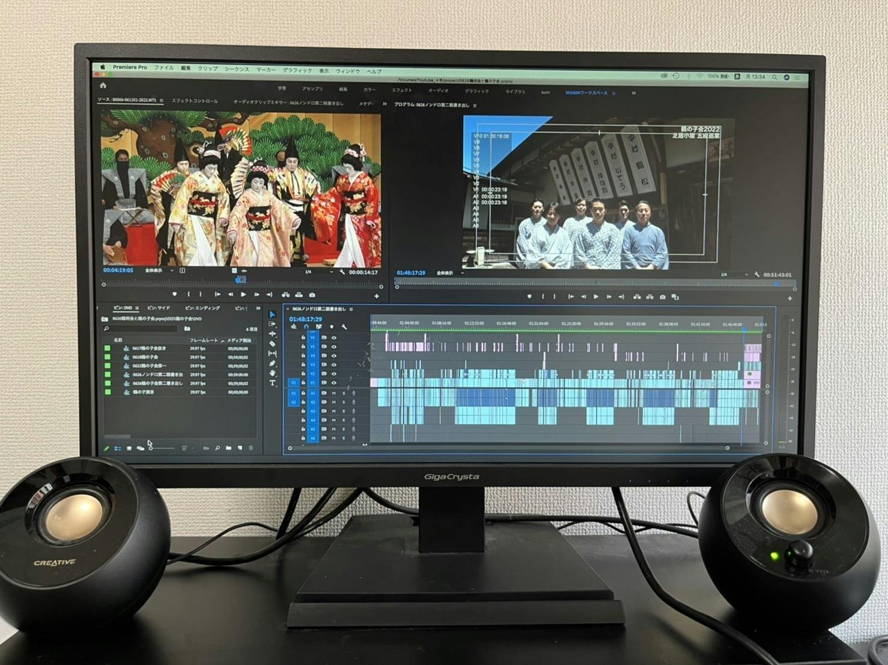The width and height of the screenshot is (888, 665).
Task: Expand hidden workspace tabs with double chevron
Action: [633, 93]
